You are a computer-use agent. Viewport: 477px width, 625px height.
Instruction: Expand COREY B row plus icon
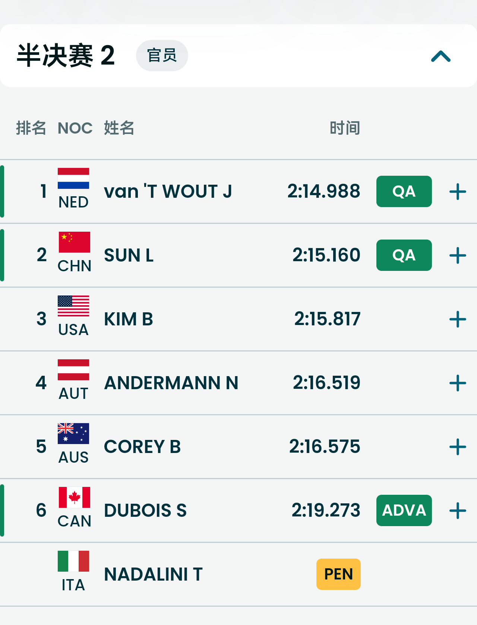click(458, 447)
